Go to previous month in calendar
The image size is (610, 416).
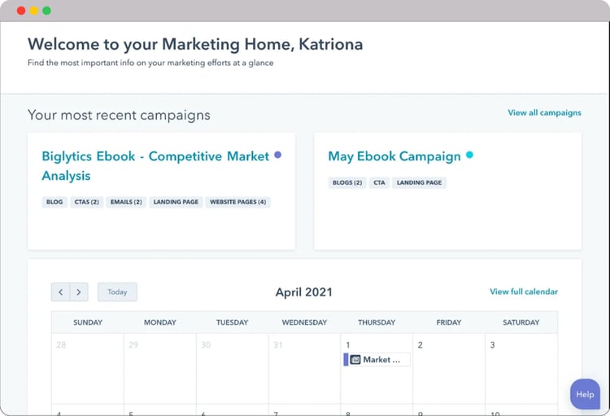[x=61, y=292]
